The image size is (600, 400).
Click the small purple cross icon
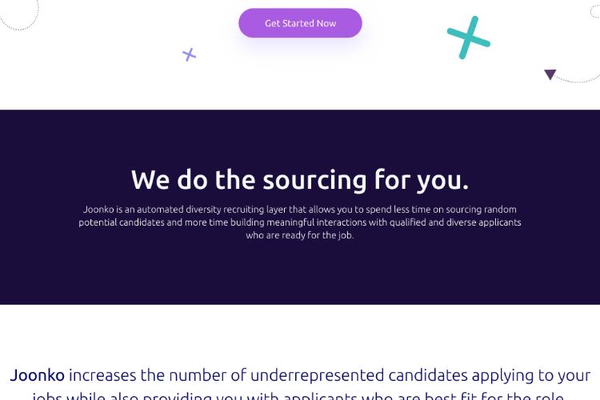point(189,54)
